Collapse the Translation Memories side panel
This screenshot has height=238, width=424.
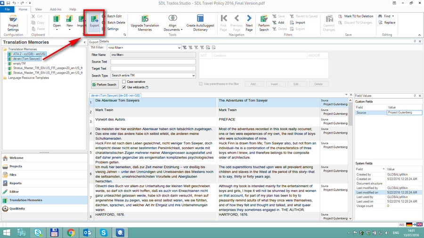85,42
